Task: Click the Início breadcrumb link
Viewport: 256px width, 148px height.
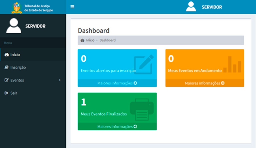Action: [x=90, y=40]
